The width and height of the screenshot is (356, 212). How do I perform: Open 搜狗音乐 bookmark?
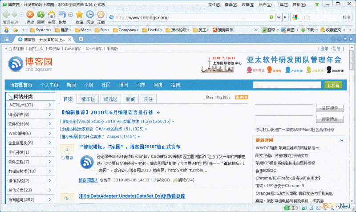(x=223, y=30)
